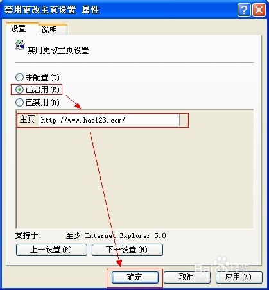Click the 主页 URL input field

tap(109, 120)
